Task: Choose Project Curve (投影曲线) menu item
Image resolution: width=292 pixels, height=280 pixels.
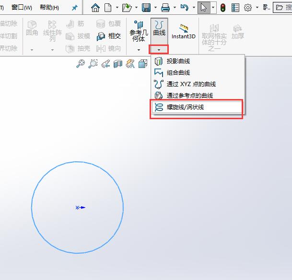Action: coord(198,61)
